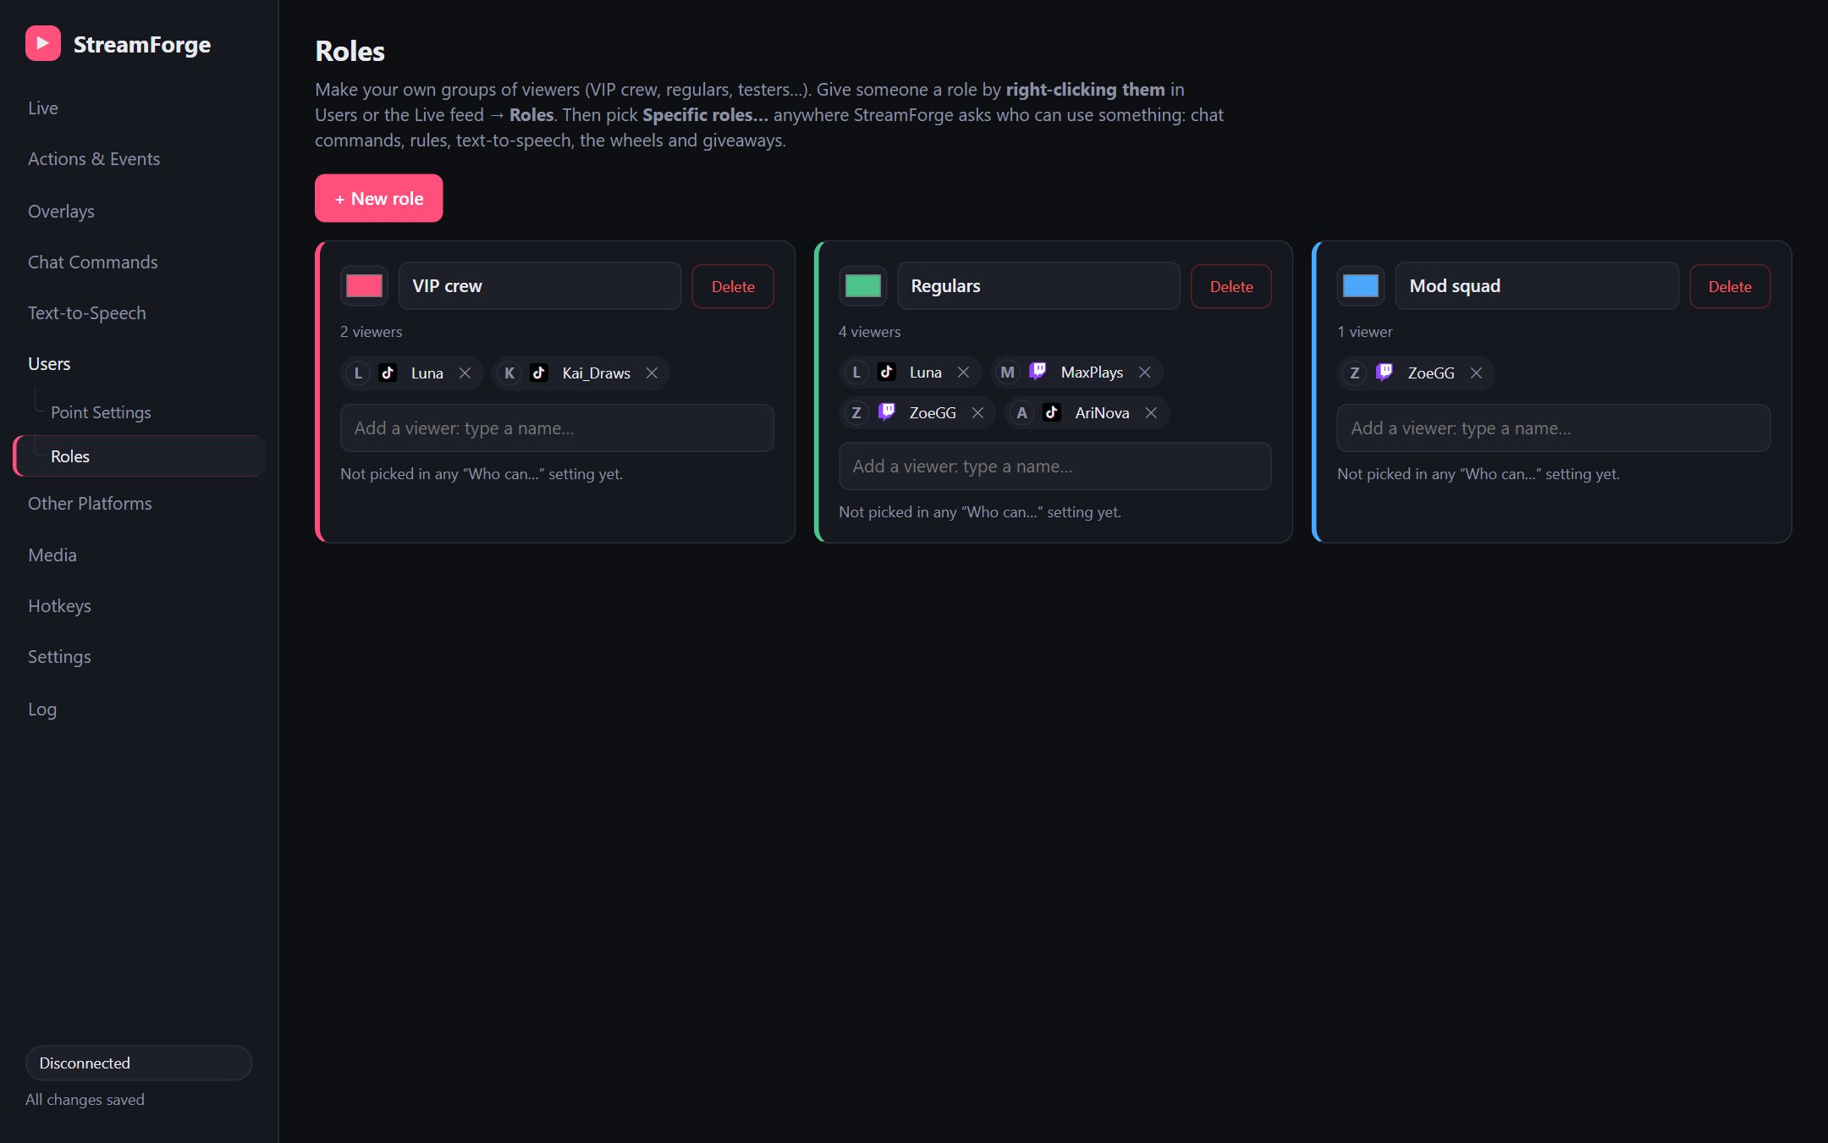Select the Roles sub-item
The height and width of the screenshot is (1143, 1828).
tap(139, 456)
